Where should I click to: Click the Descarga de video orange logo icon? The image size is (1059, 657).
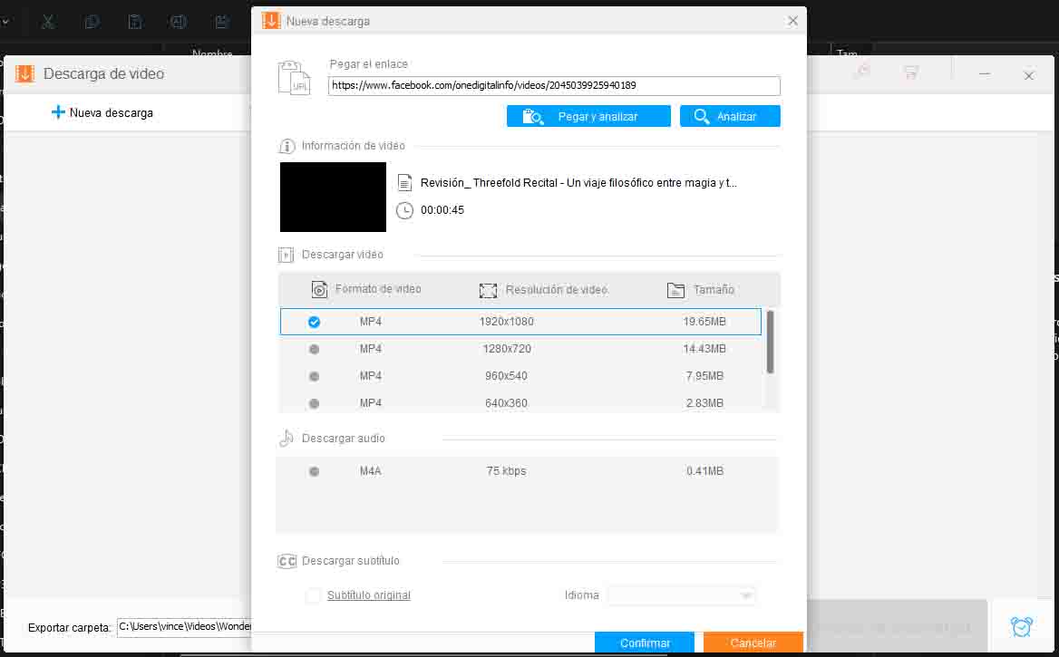click(x=25, y=73)
